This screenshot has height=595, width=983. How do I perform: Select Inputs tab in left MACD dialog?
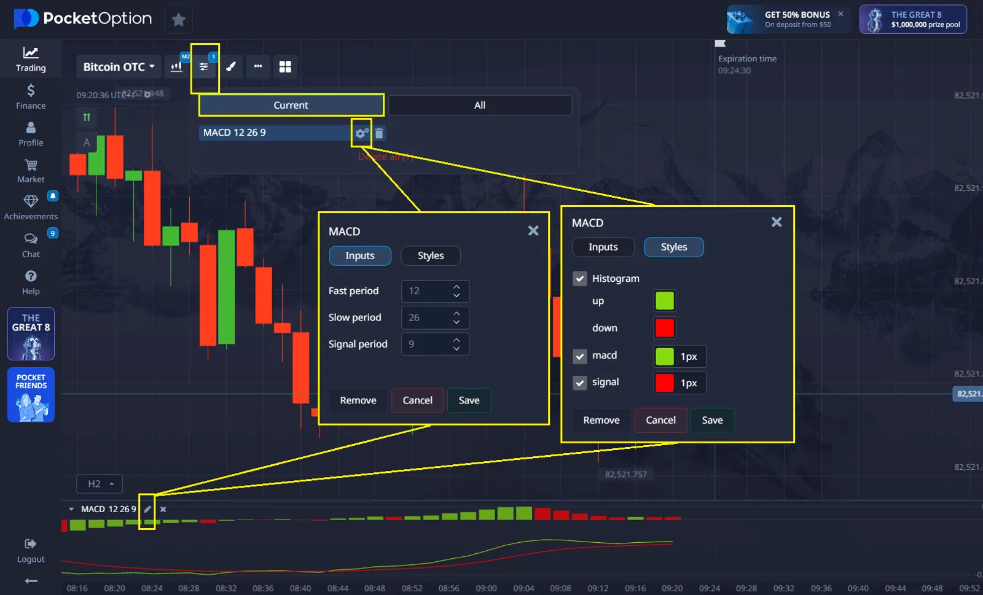coord(360,255)
